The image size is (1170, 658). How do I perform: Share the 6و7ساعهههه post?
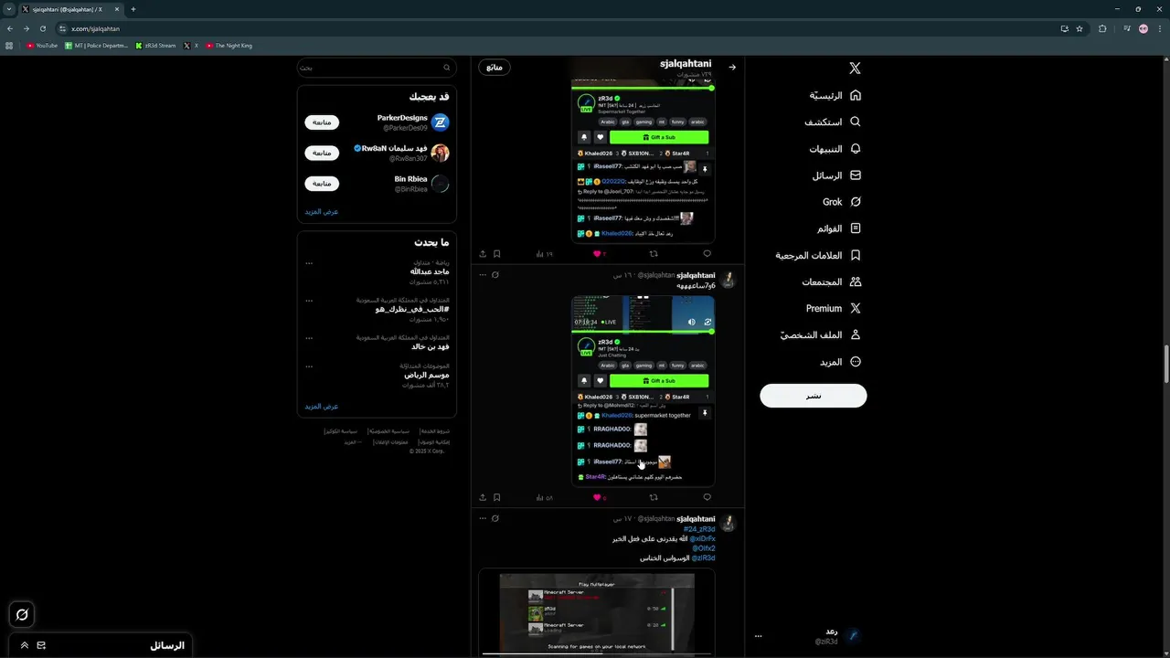coord(483,497)
